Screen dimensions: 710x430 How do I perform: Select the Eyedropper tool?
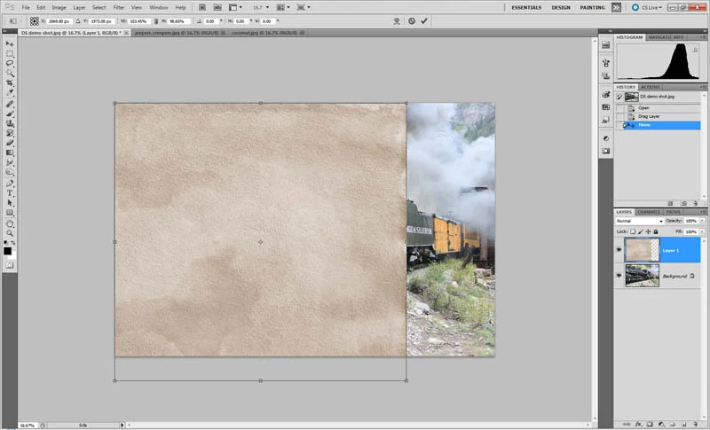tap(10, 93)
